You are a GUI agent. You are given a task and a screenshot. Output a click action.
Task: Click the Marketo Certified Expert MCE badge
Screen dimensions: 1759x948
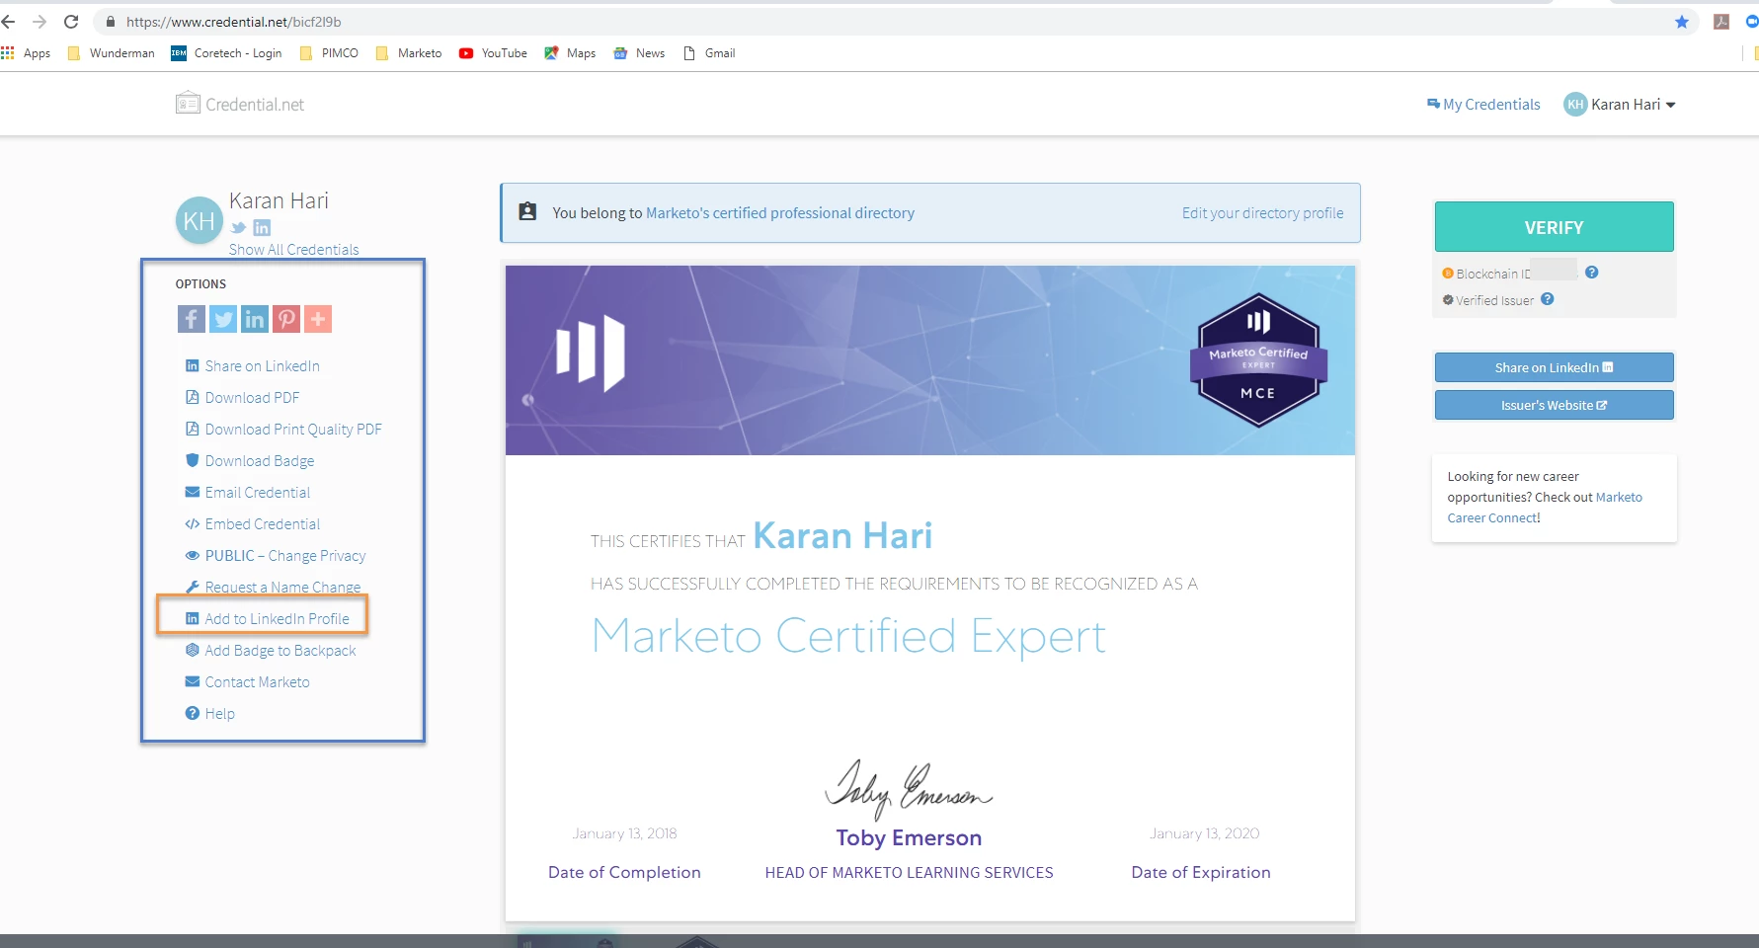point(1258,360)
